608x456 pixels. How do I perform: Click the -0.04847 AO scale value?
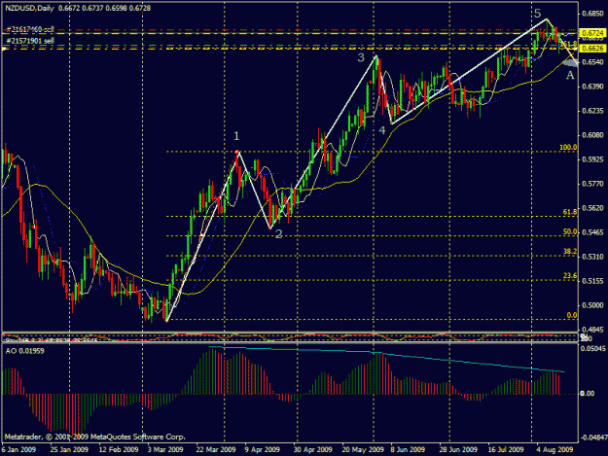pos(592,437)
